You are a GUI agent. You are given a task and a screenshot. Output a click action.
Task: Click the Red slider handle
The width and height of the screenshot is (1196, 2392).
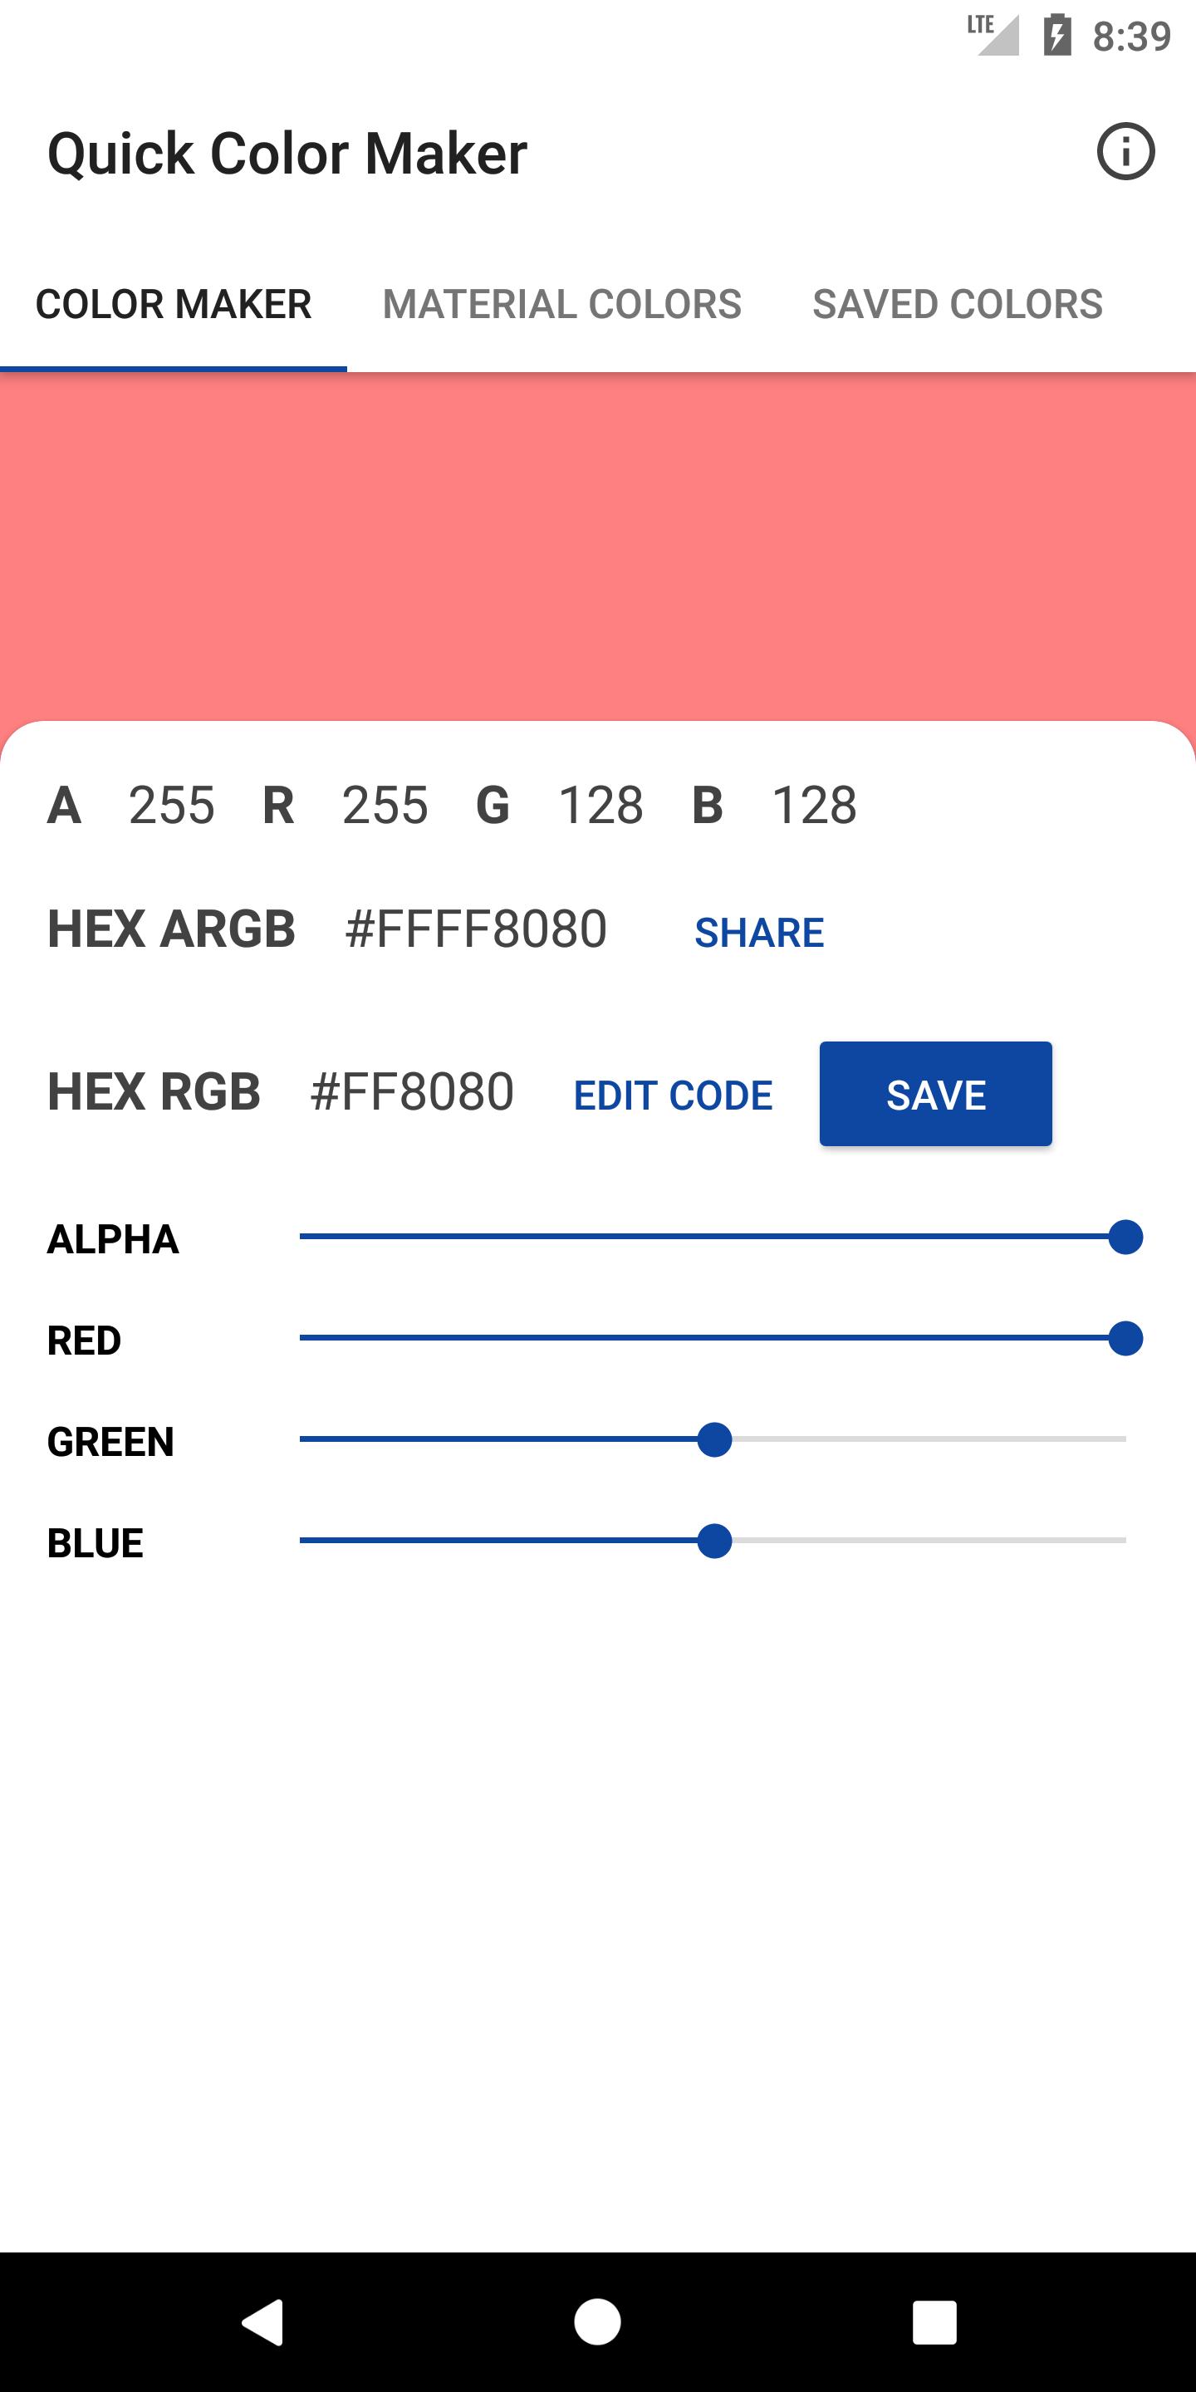(1125, 1338)
